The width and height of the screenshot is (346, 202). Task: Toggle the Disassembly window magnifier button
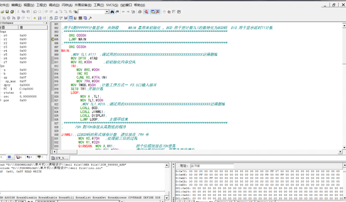click(x=51, y=18)
